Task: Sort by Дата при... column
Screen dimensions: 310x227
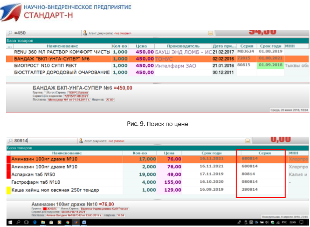Action: point(224,46)
